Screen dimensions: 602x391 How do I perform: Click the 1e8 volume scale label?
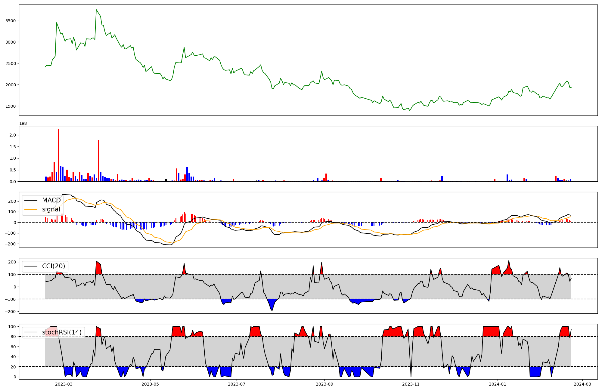pos(23,124)
